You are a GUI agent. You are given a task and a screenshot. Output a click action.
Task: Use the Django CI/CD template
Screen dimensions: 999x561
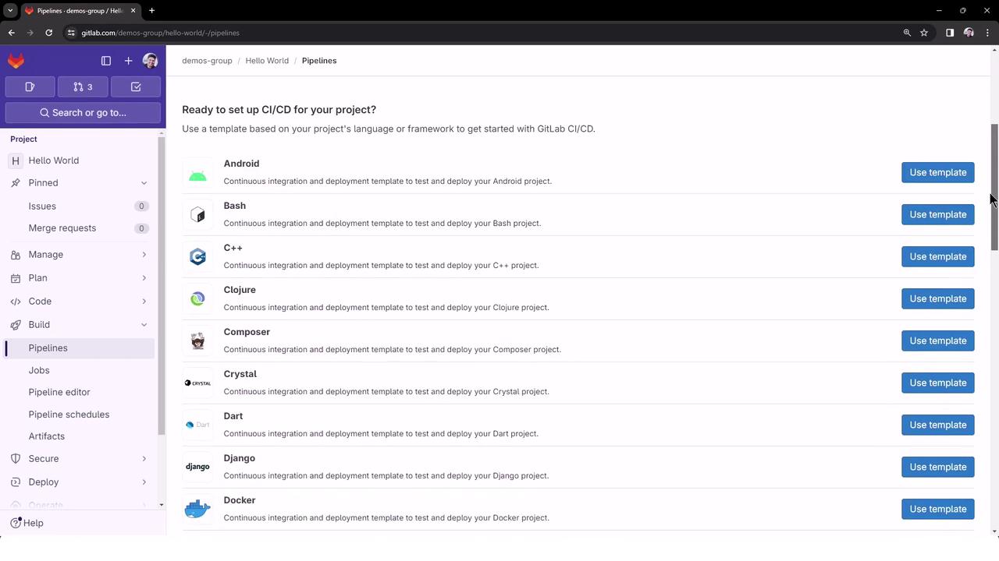(937, 467)
